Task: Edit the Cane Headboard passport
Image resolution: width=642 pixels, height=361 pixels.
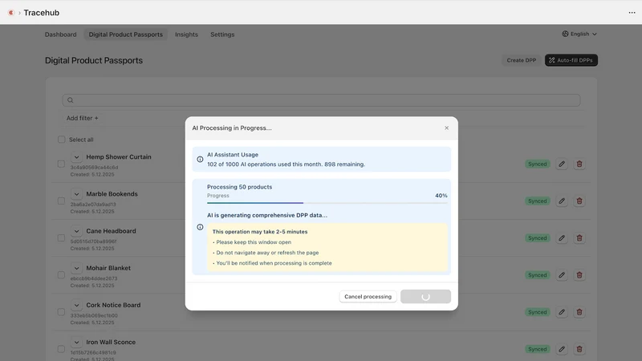Action: 562,238
